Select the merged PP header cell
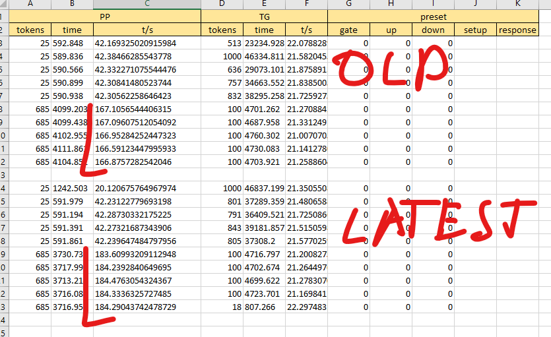This screenshot has width=551, height=337. click(x=105, y=16)
